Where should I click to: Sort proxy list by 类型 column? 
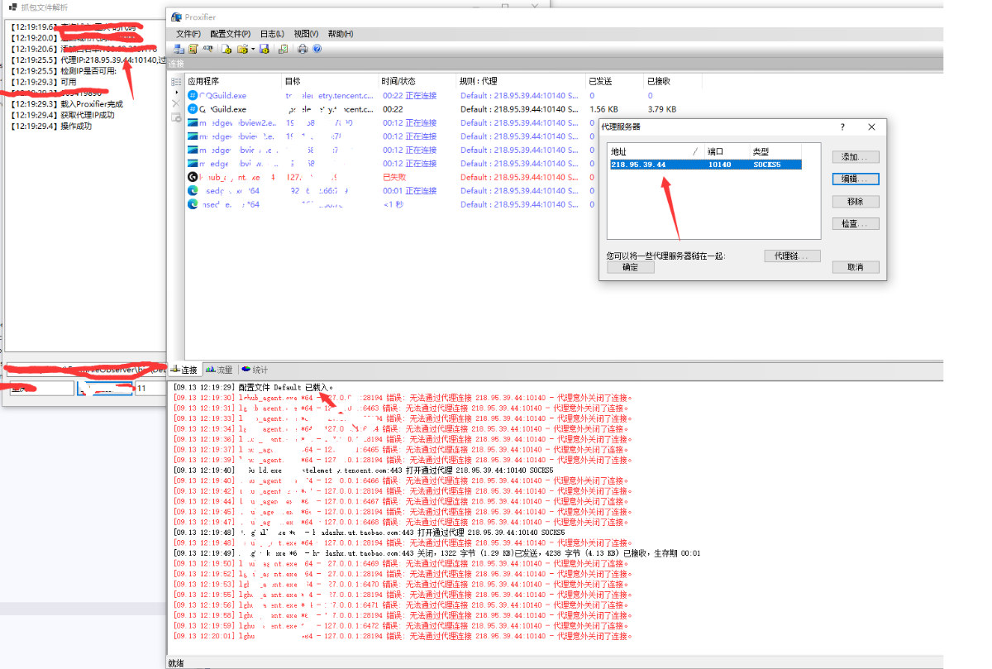(x=775, y=151)
